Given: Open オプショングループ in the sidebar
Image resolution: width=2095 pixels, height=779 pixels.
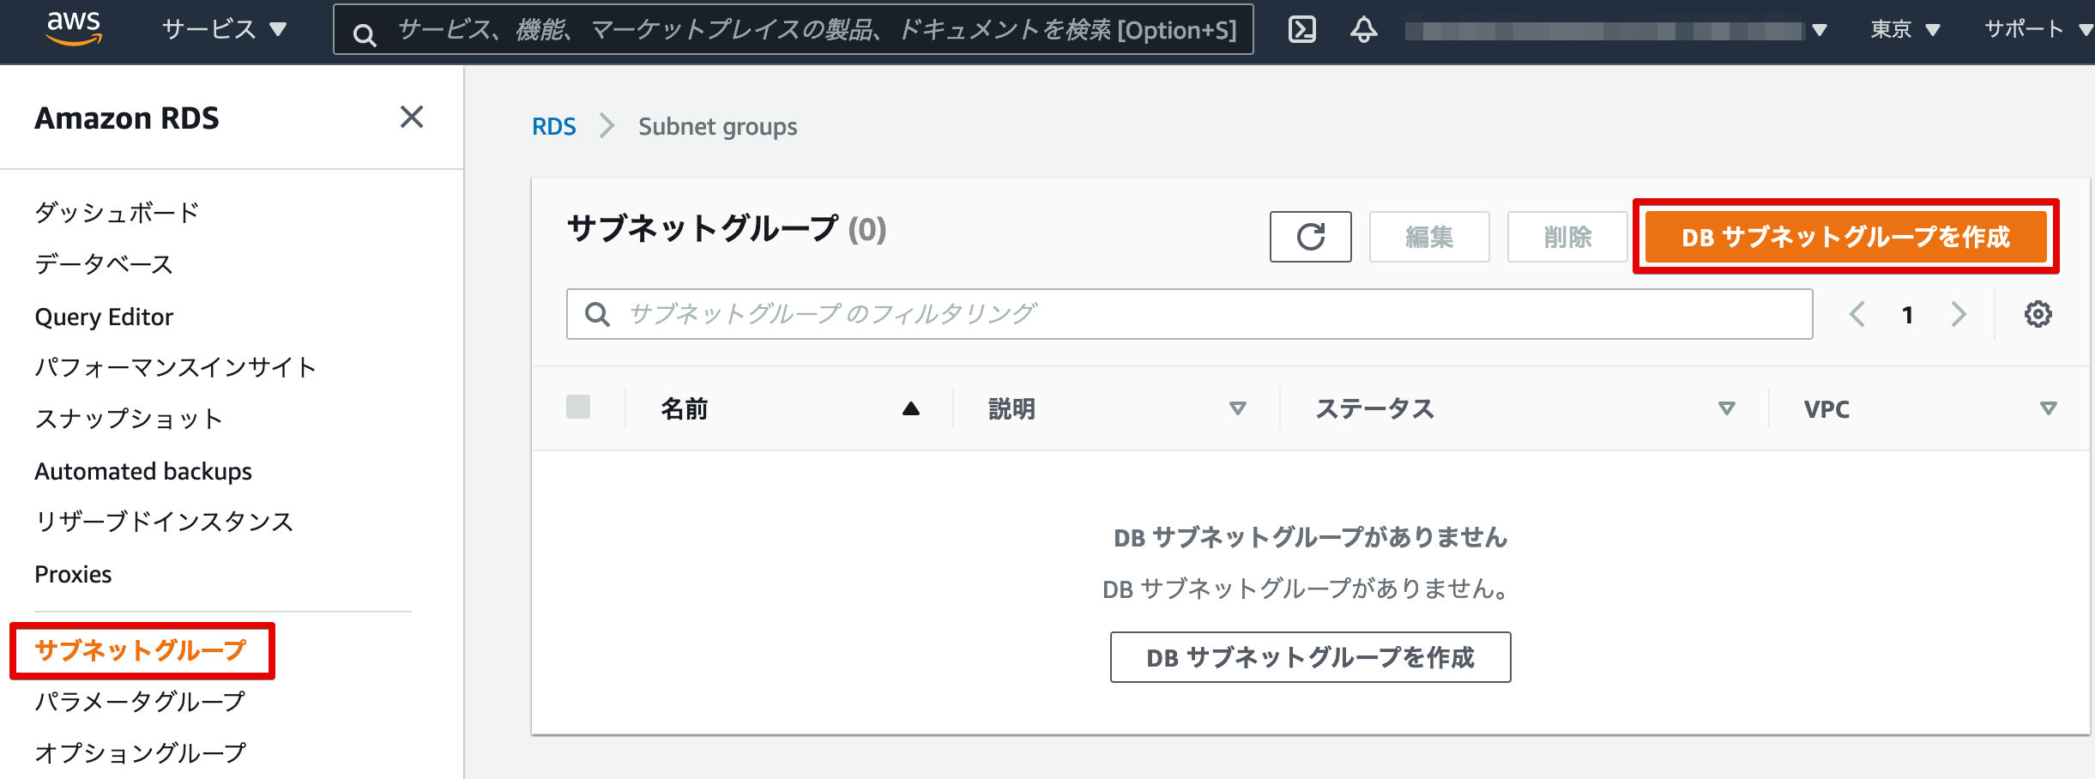Looking at the screenshot, I should [x=141, y=752].
